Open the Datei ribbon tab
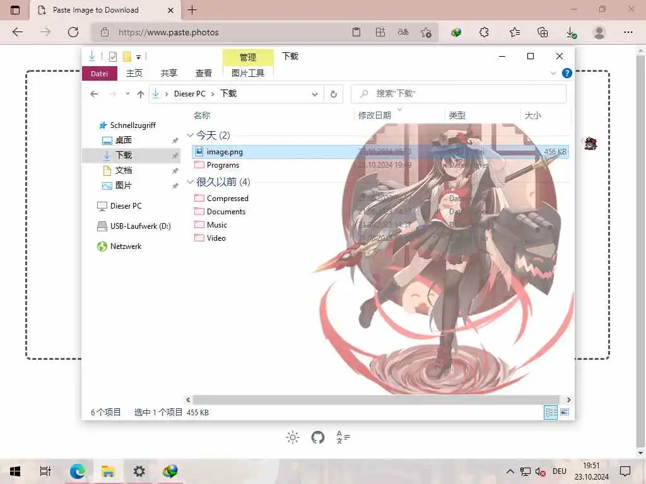 pyautogui.click(x=99, y=74)
